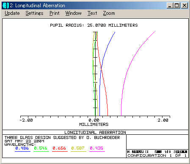This screenshot has height=164, width=190.
Task: Open the Zoom menu
Action: 109,13
